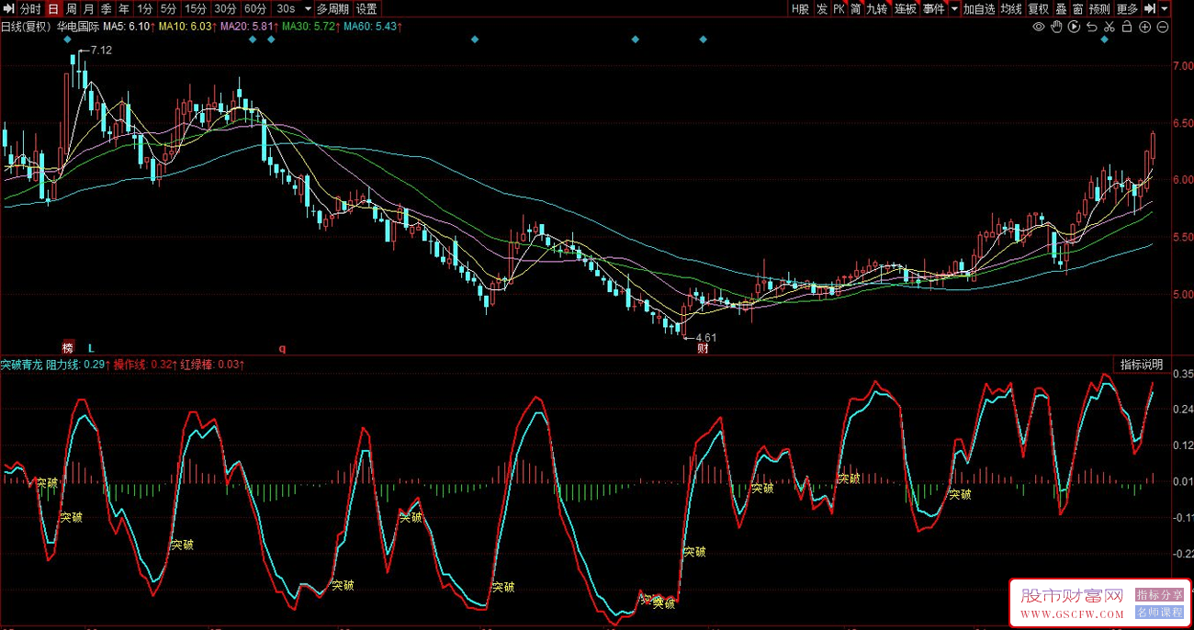Click the 红绿棒: 0.03 value

210,365
